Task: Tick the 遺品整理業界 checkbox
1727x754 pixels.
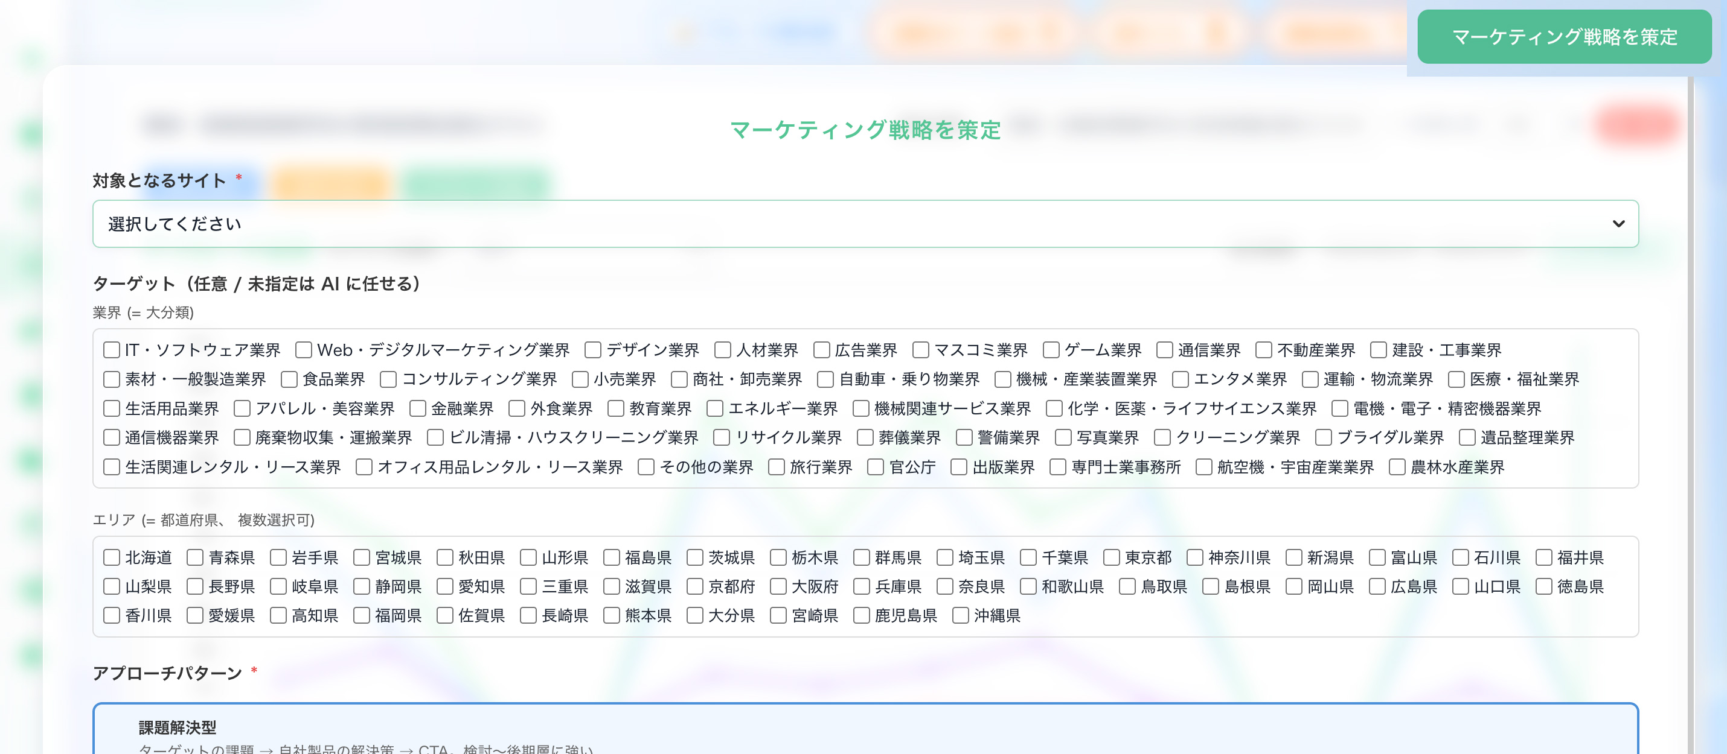Action: pos(1467,438)
